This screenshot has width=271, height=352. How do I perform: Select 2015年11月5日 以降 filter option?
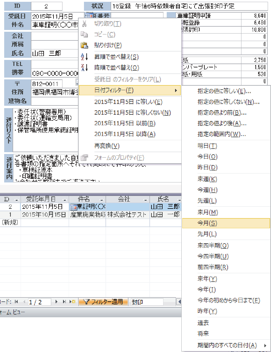click(125, 135)
